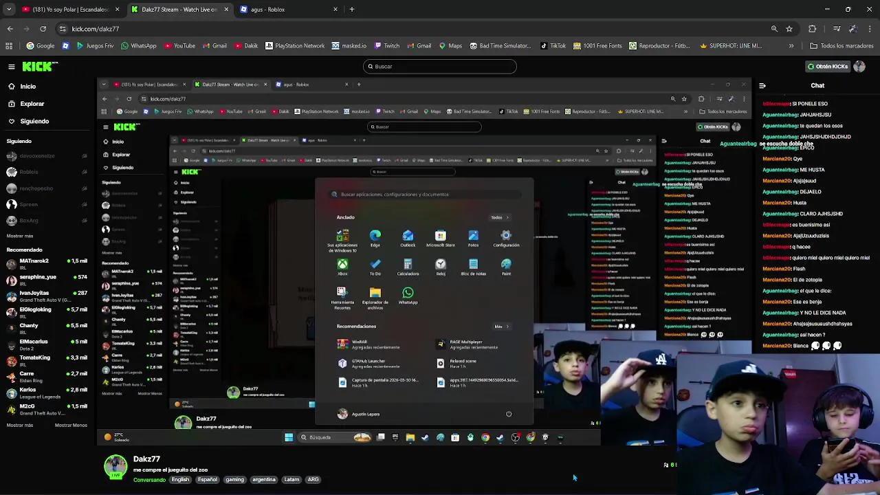
Task: Open the zoom magnifier icon in address bar
Action: [774, 29]
